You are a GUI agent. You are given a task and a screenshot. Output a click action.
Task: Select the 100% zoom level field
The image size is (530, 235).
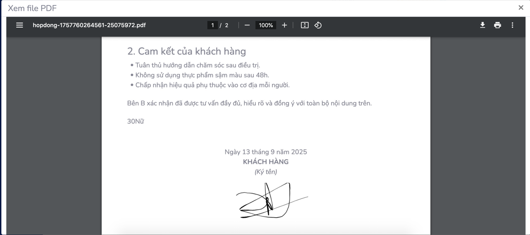pos(265,25)
